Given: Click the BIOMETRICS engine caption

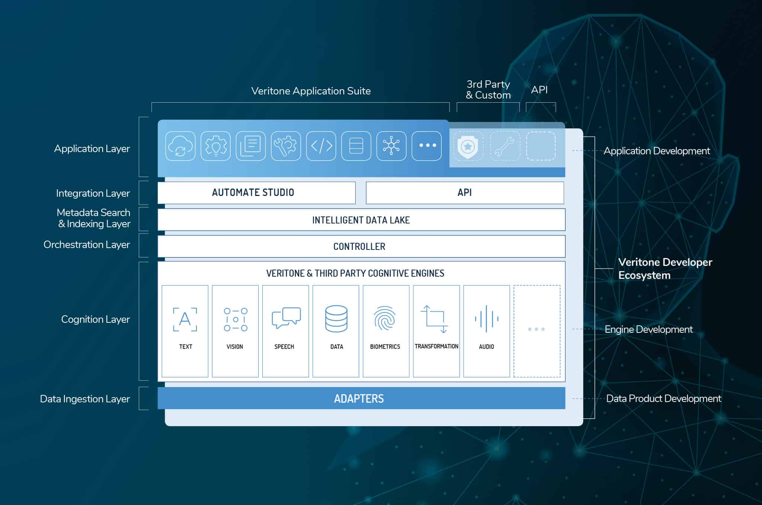Looking at the screenshot, I should point(385,347).
